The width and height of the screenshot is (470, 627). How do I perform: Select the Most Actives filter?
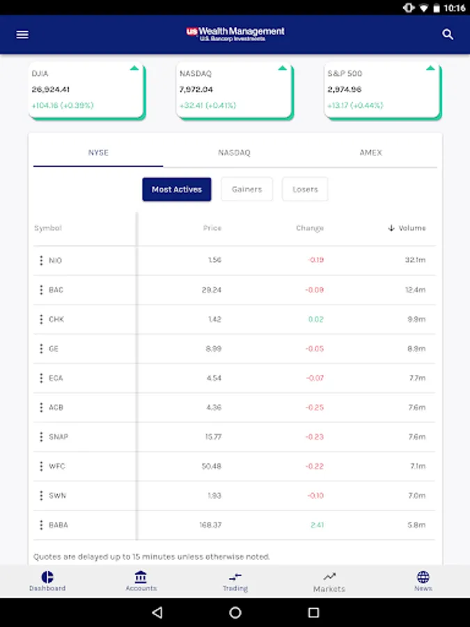(177, 189)
